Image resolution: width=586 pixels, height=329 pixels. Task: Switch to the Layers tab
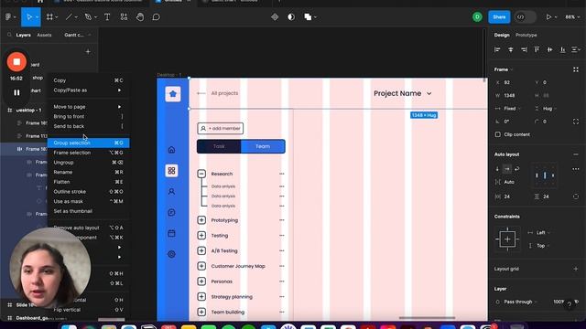pyautogui.click(x=23, y=35)
